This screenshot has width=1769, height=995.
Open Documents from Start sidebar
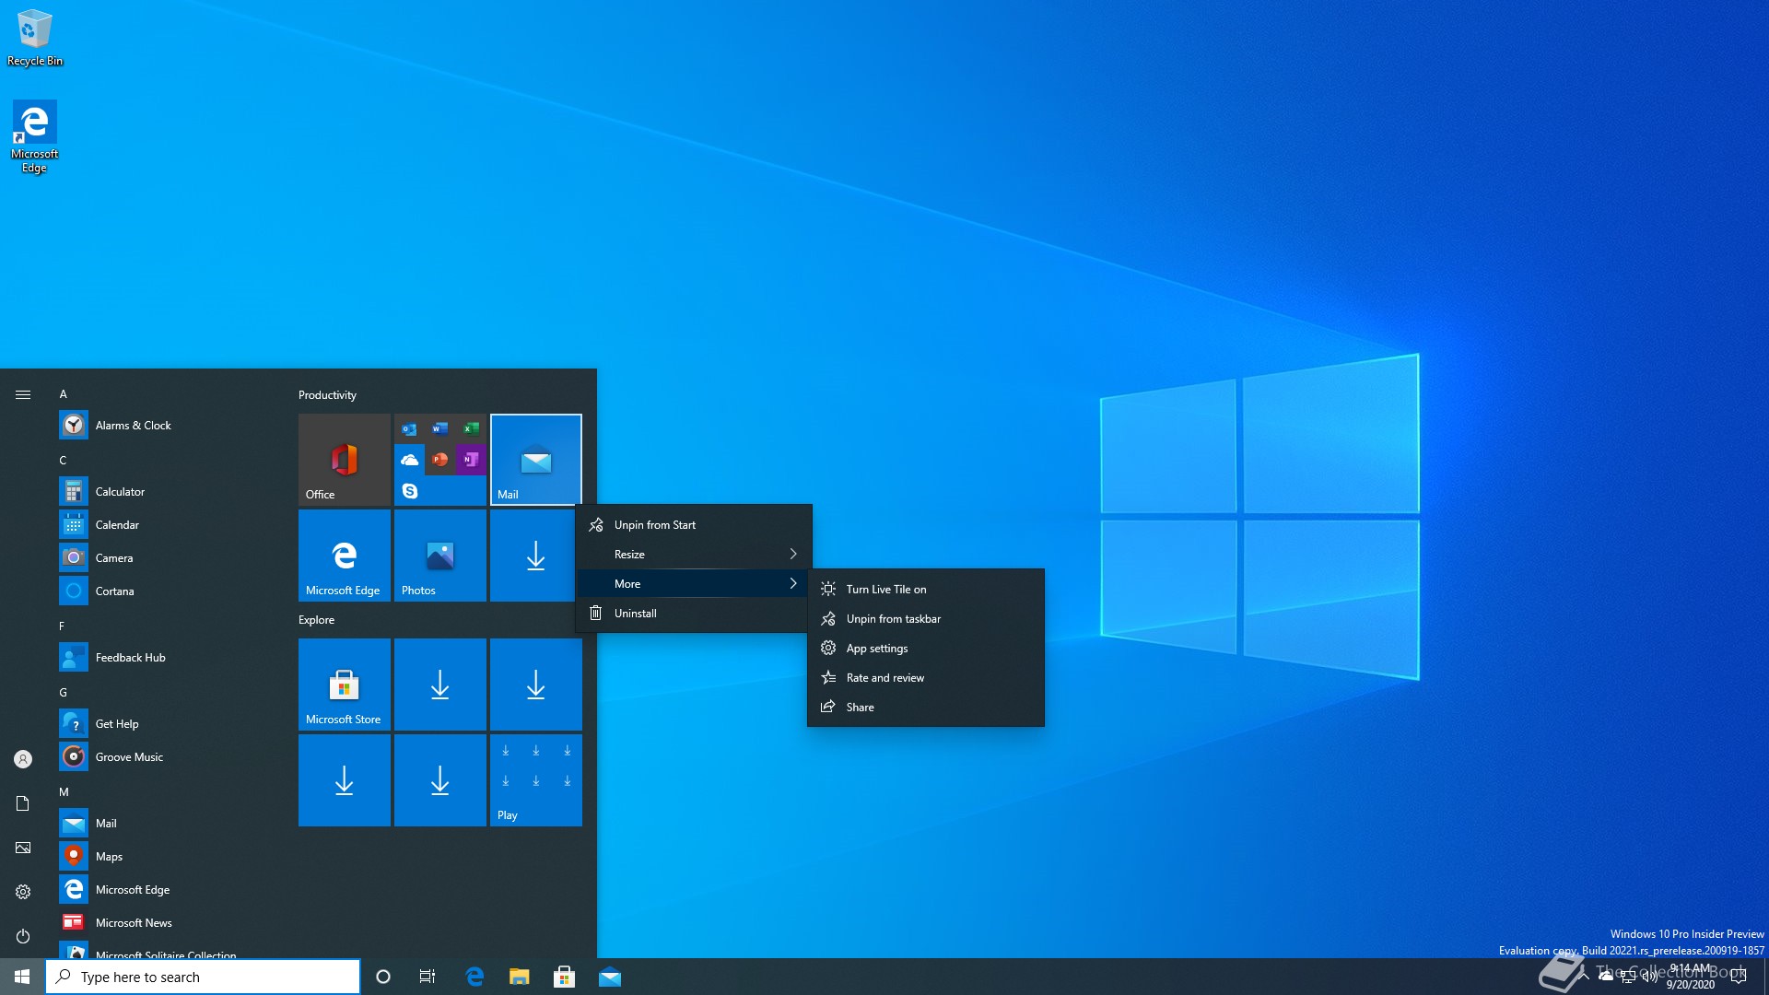click(x=23, y=803)
